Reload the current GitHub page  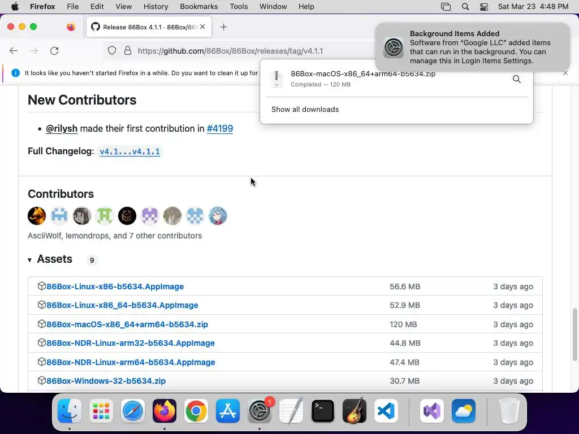tap(54, 51)
